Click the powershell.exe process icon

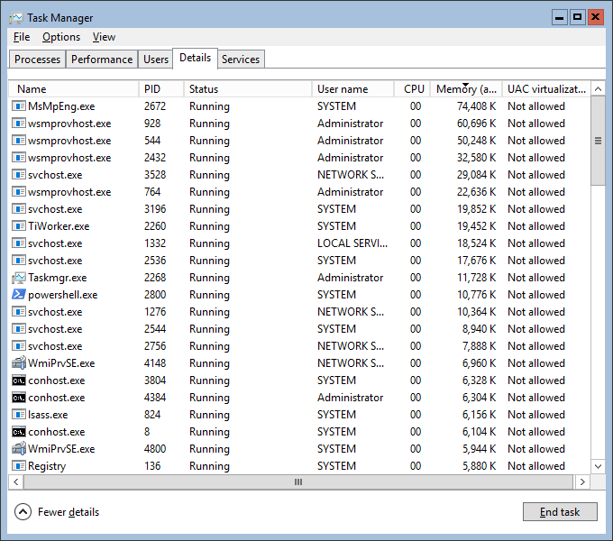click(18, 294)
